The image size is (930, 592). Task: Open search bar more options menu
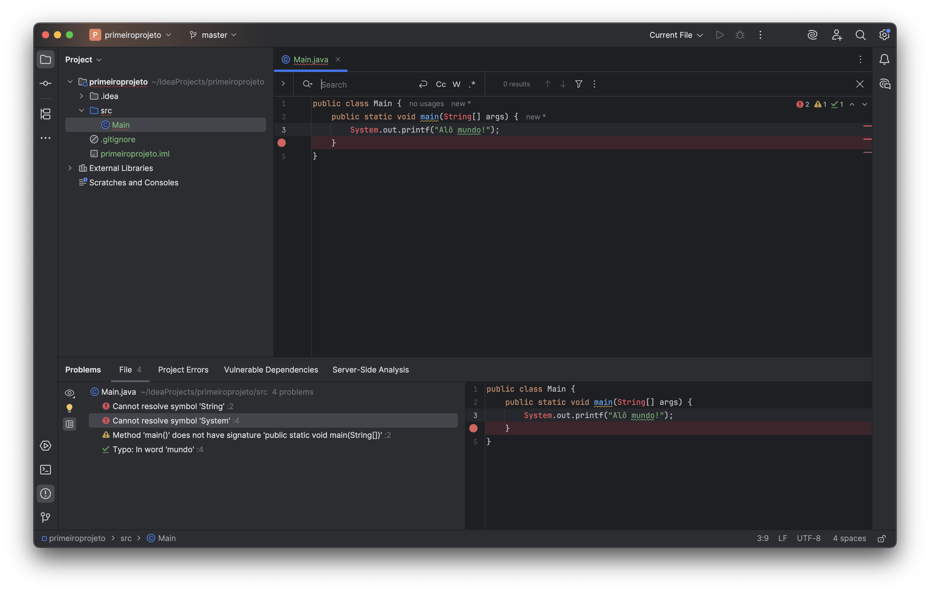coord(594,84)
